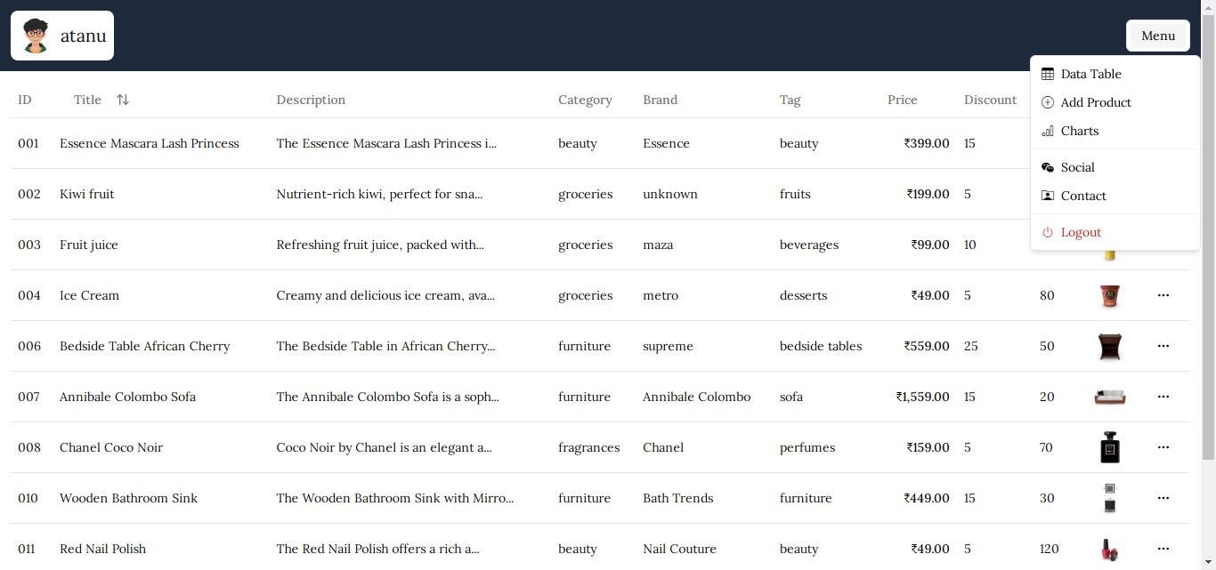Screen dimensions: 1216x570
Task: Select Contact from the menu
Action: point(1115,196)
